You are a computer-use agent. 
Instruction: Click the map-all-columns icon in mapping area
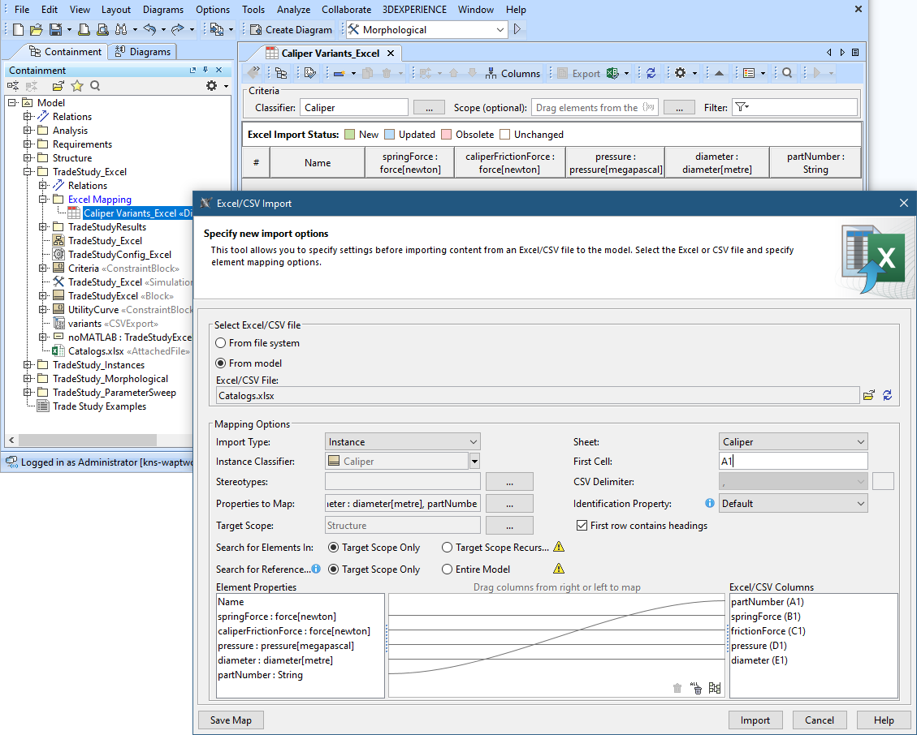pyautogui.click(x=715, y=688)
